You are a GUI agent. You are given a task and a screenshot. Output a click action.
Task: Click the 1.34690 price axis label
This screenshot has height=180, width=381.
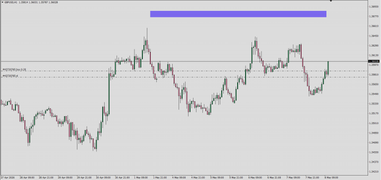[374, 142]
